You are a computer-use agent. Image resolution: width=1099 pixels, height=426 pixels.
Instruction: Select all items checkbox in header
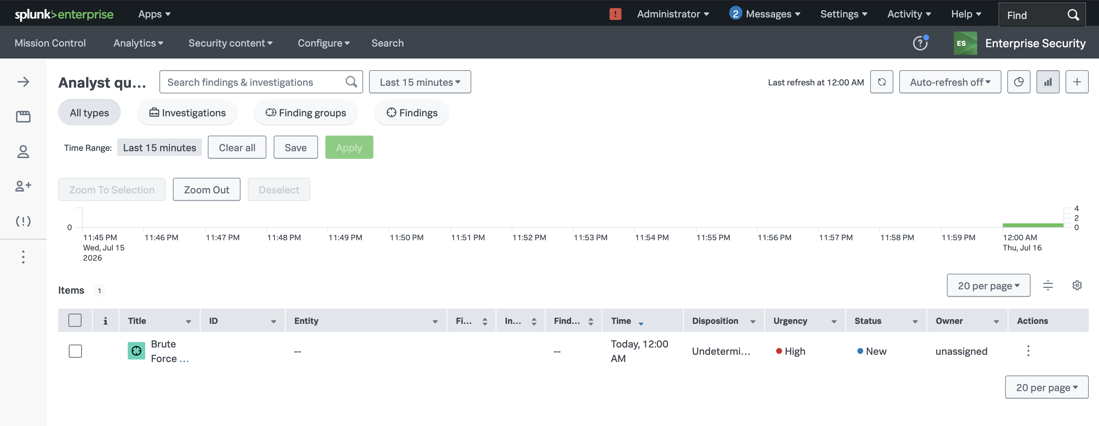tap(75, 320)
